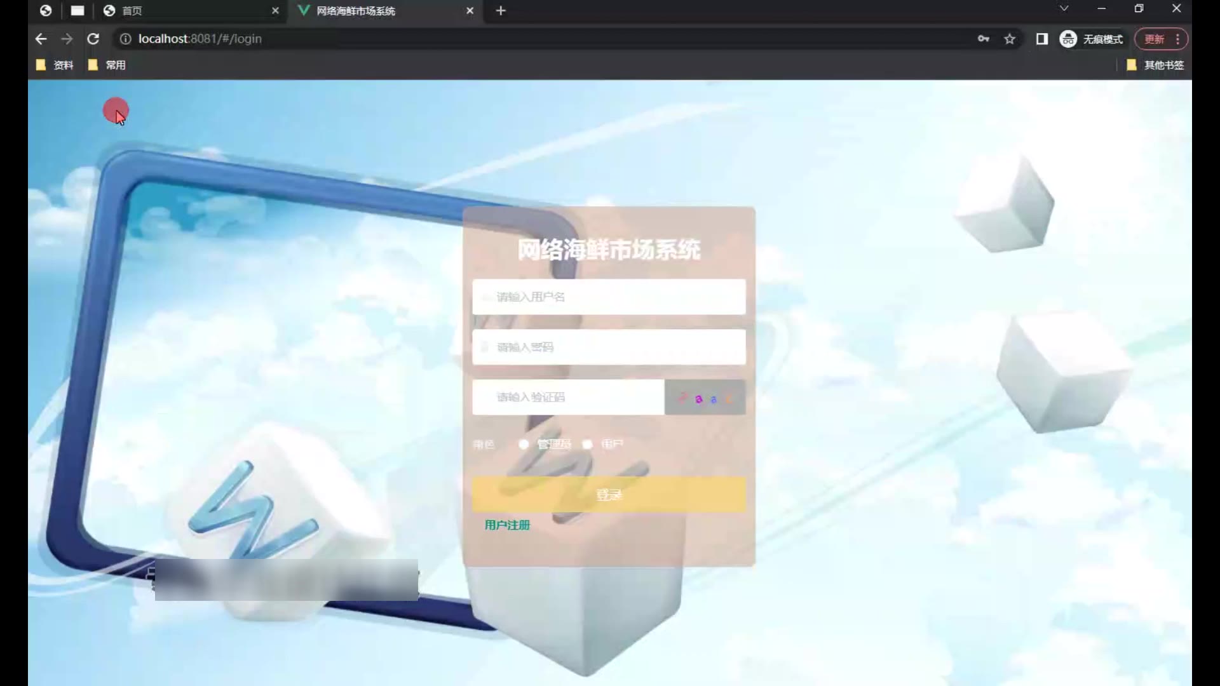Click the browser back arrow
1220x686 pixels.
point(41,39)
